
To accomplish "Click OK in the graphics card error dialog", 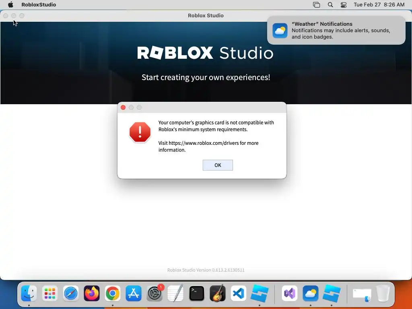I will (x=218, y=165).
